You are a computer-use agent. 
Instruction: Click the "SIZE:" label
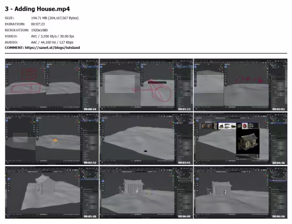click(10, 18)
